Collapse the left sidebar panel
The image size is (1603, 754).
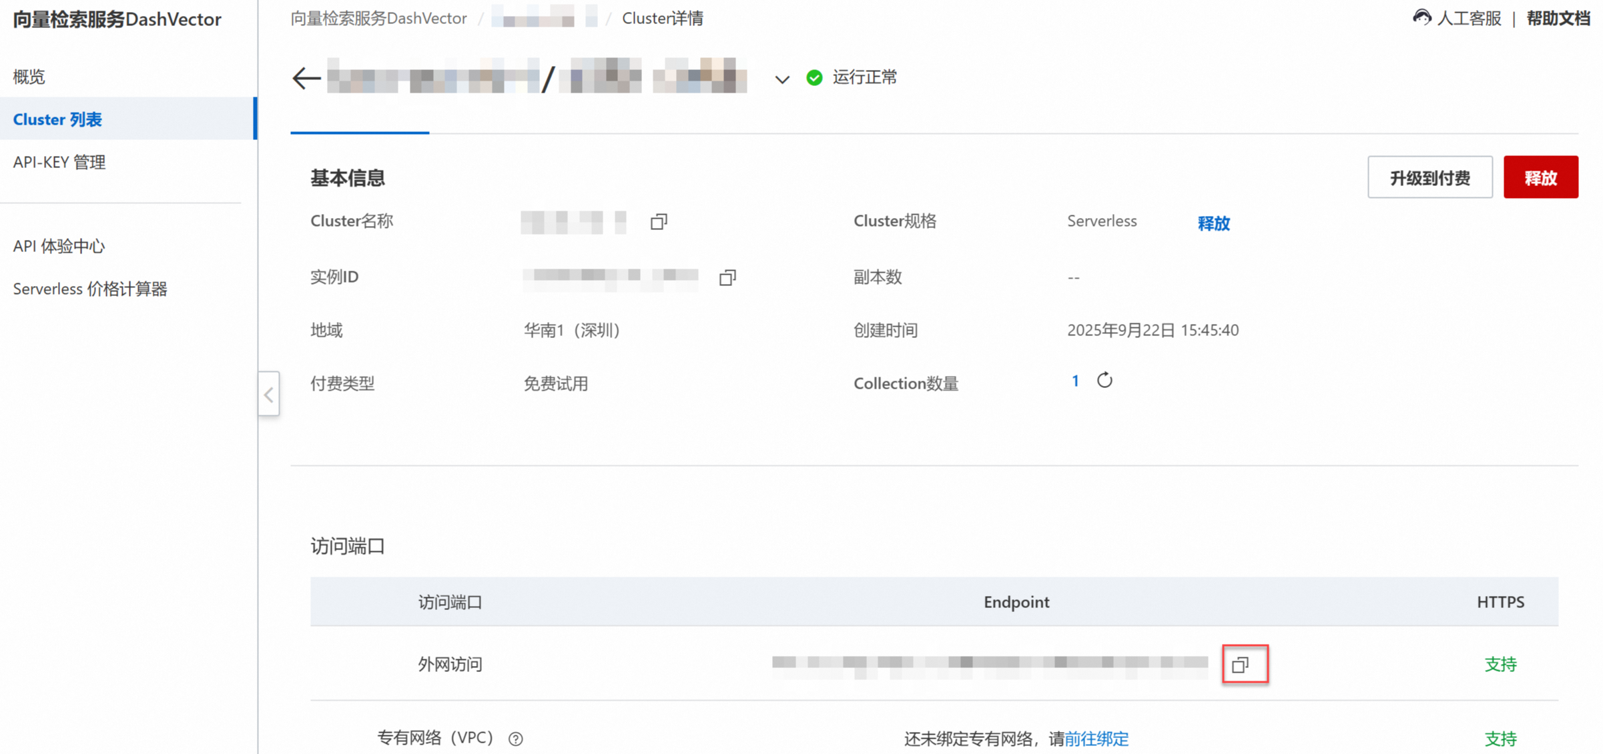[x=269, y=395]
